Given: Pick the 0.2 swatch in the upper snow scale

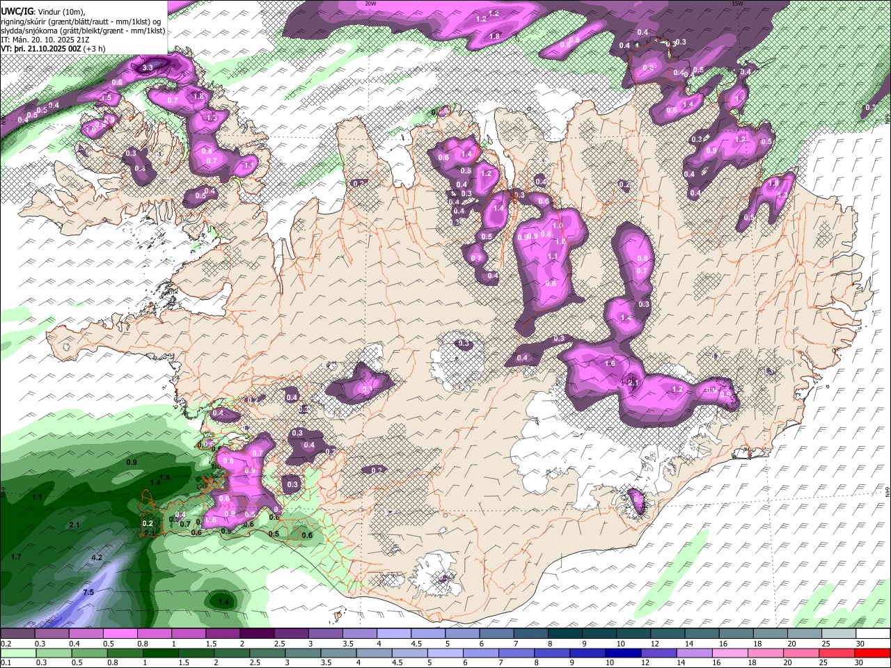Looking at the screenshot, I should [17, 634].
